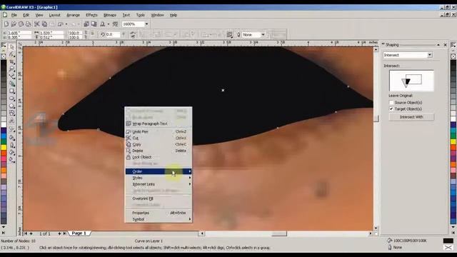The height and width of the screenshot is (257, 457).
Task: Click the Save icon in the standard toolbar
Action: (21, 24)
